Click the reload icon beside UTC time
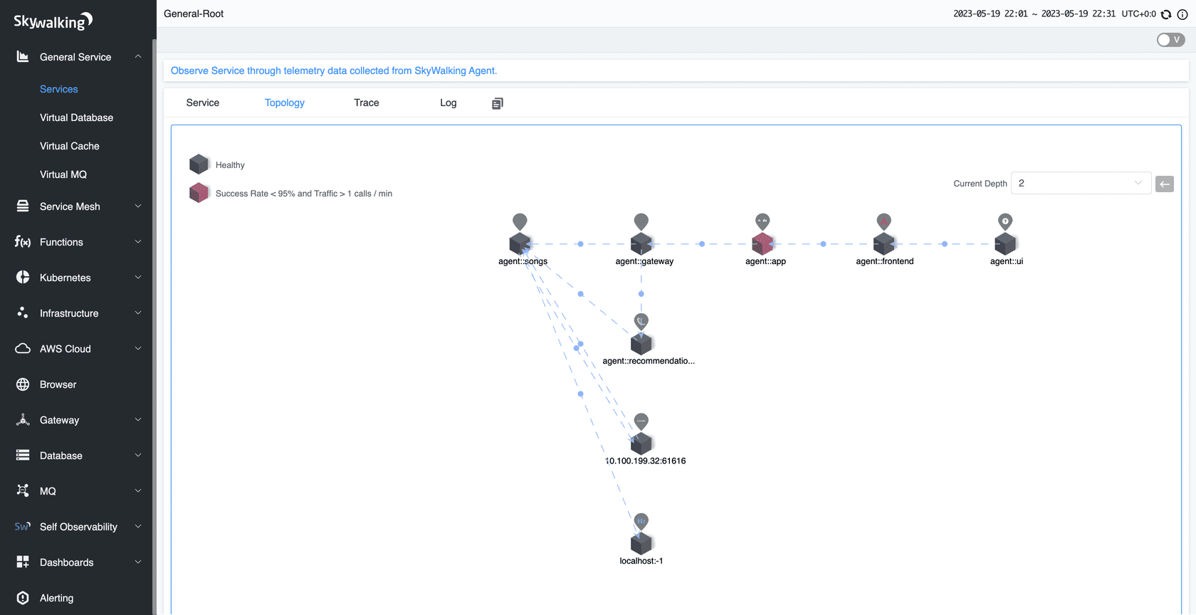Screen dimensions: 1196x615 [1166, 14]
